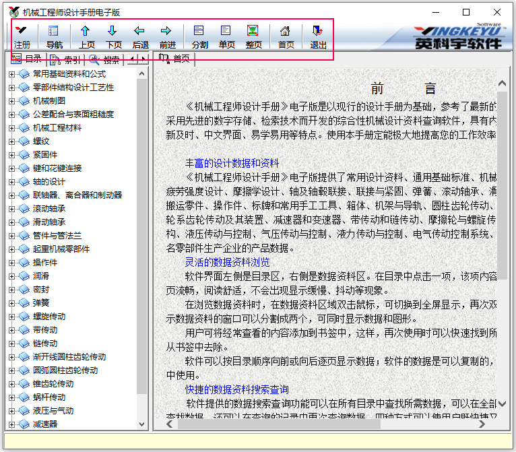Open the 灵活的数据资料浏览 link
516x452 pixels.
pos(227,262)
